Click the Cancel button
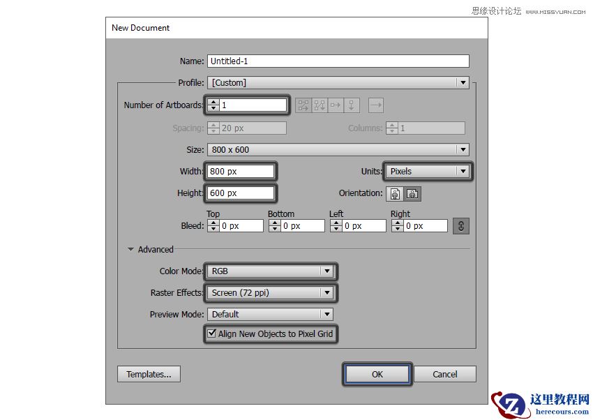 pyautogui.click(x=445, y=374)
